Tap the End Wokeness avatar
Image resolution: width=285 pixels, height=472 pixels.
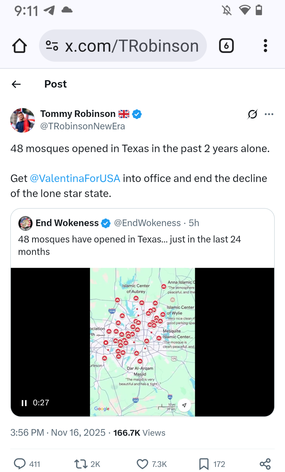tap(25, 223)
